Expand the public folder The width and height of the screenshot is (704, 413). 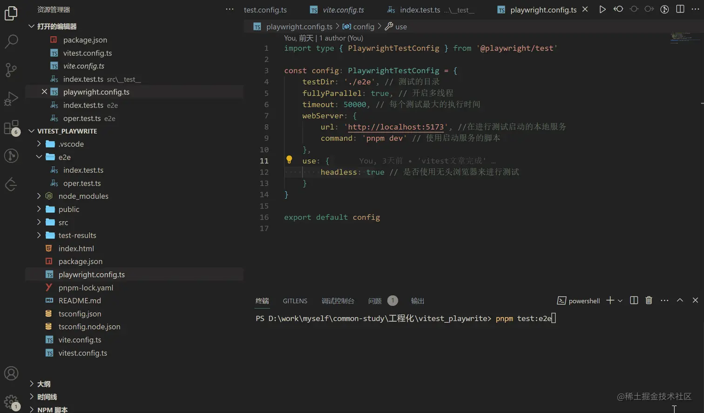39,209
